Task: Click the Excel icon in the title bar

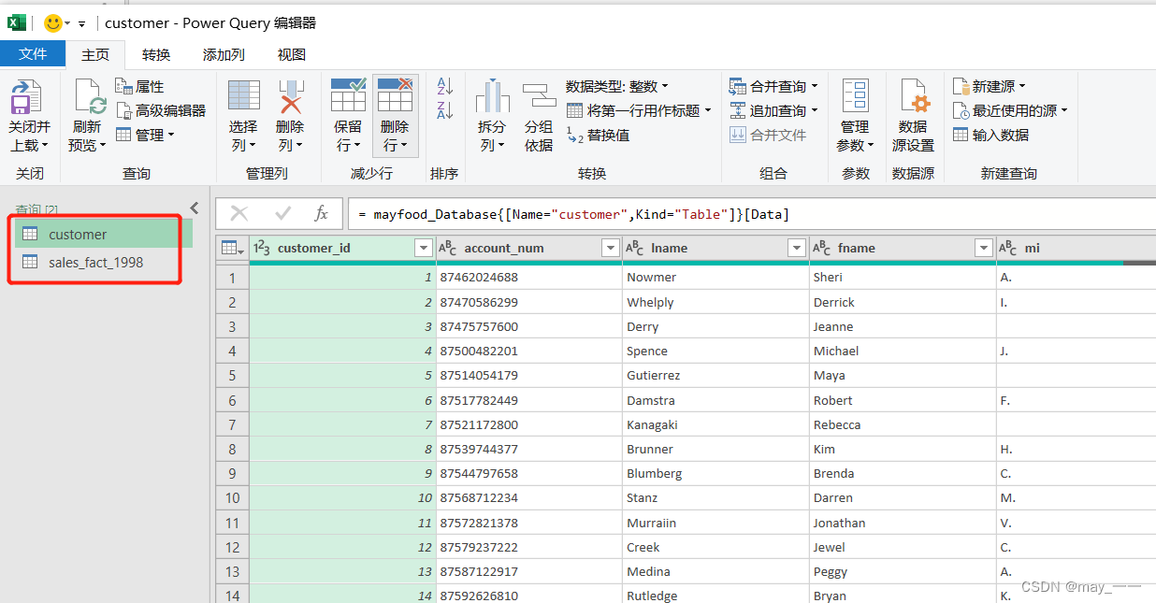Action: pos(16,22)
